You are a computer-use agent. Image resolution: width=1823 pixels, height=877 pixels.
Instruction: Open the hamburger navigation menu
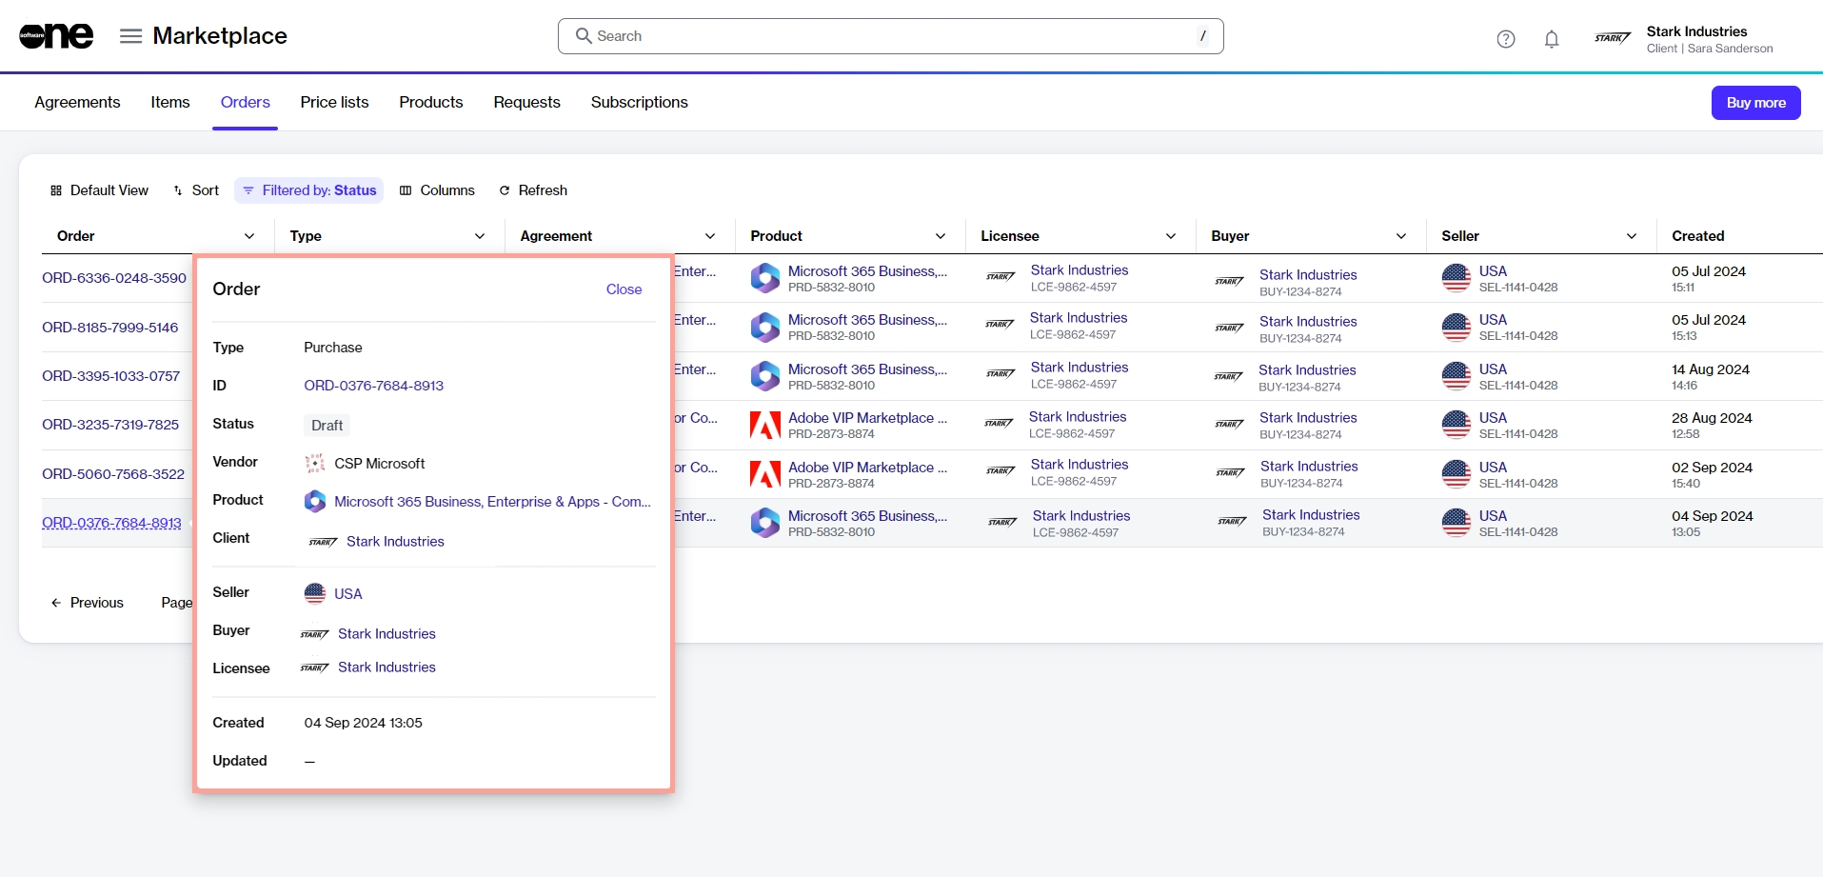coord(130,36)
